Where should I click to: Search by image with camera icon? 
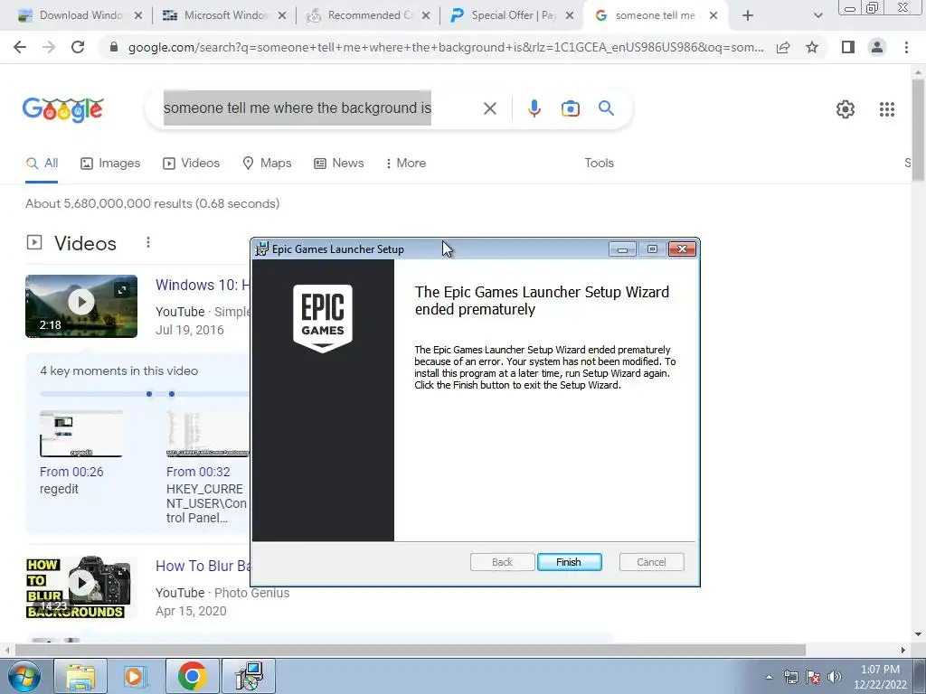coord(570,108)
